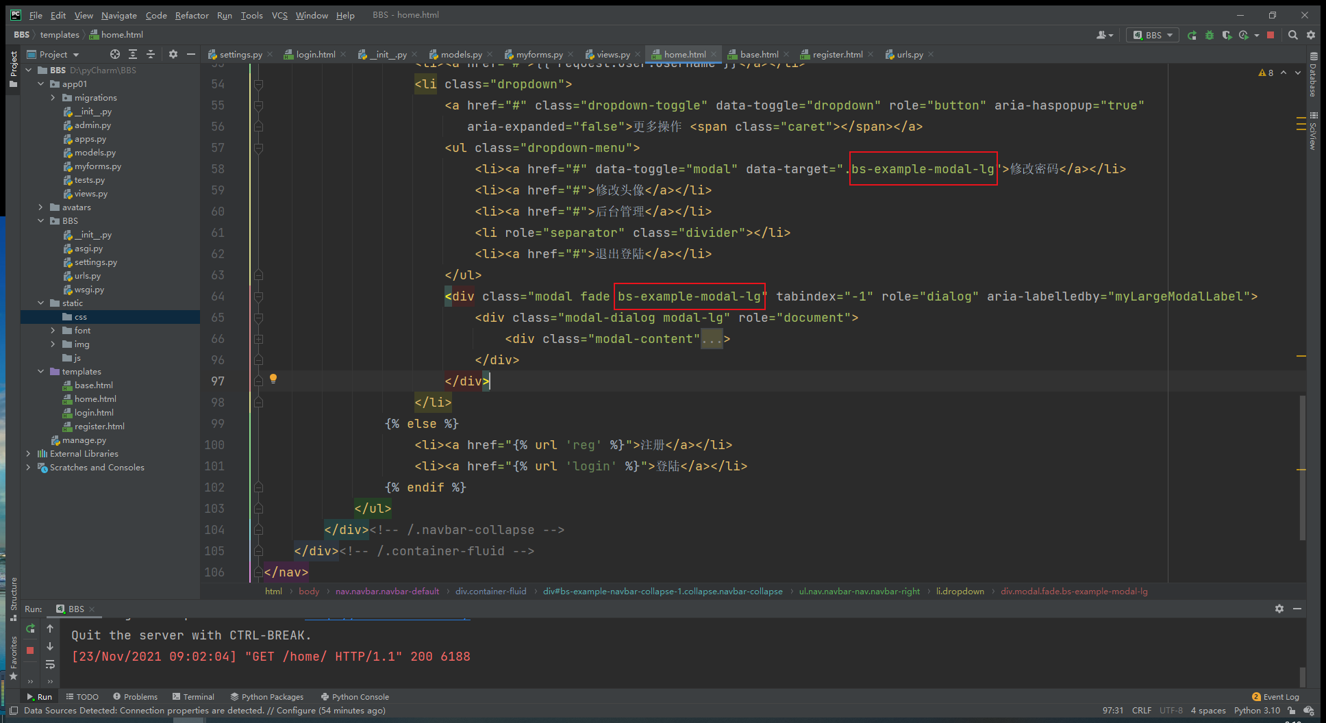Toggle the Python Console tool window
Screen dimensions: 1326x723
pyautogui.click(x=355, y=697)
